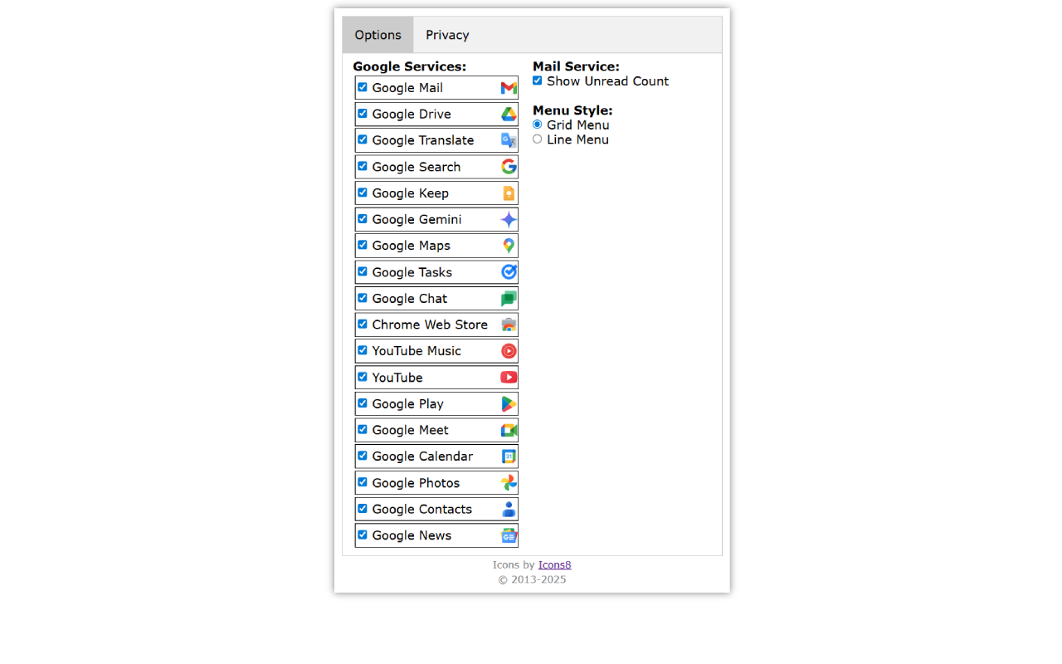Uncheck the YouTube Music checkbox
1062x664 pixels.
click(363, 350)
